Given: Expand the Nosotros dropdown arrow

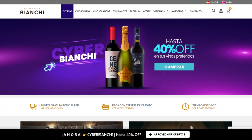Looking at the screenshot, I should point(186,11).
